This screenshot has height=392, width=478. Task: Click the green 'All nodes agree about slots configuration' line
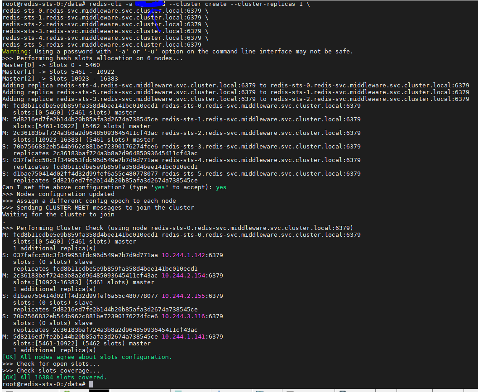click(87, 357)
